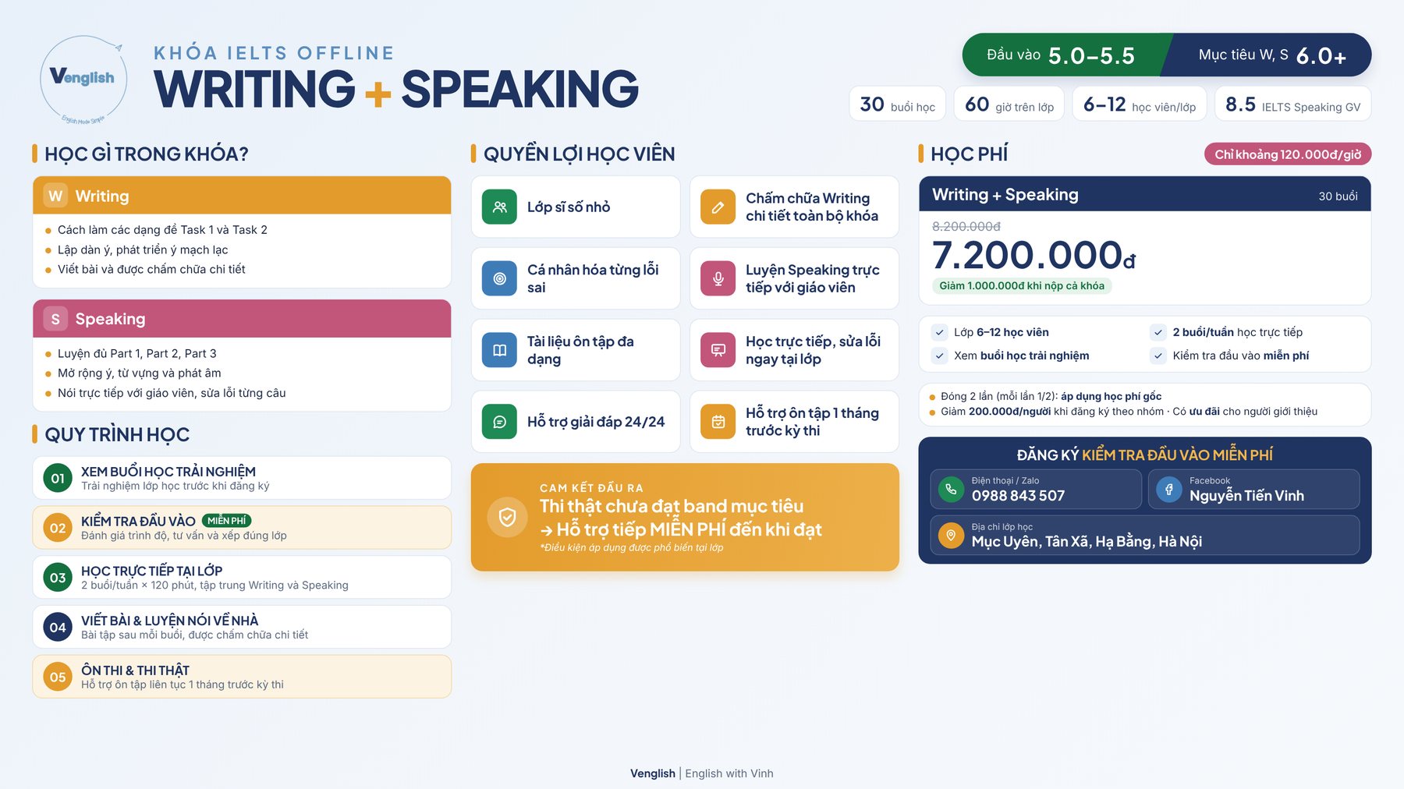
Task: Click the step 03 number circle
Action: pos(58,578)
